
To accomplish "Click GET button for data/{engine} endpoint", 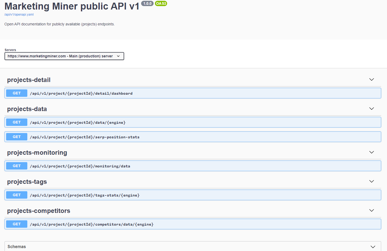I will (x=17, y=122).
